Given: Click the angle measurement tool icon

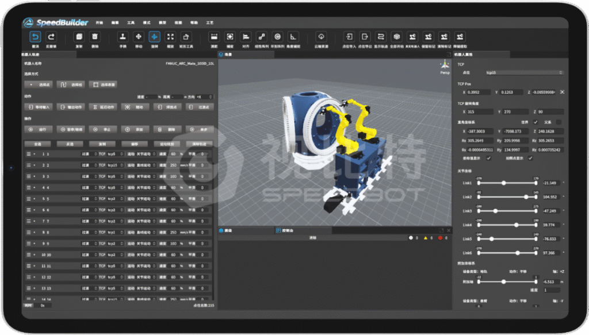Looking at the screenshot, I should tap(293, 36).
